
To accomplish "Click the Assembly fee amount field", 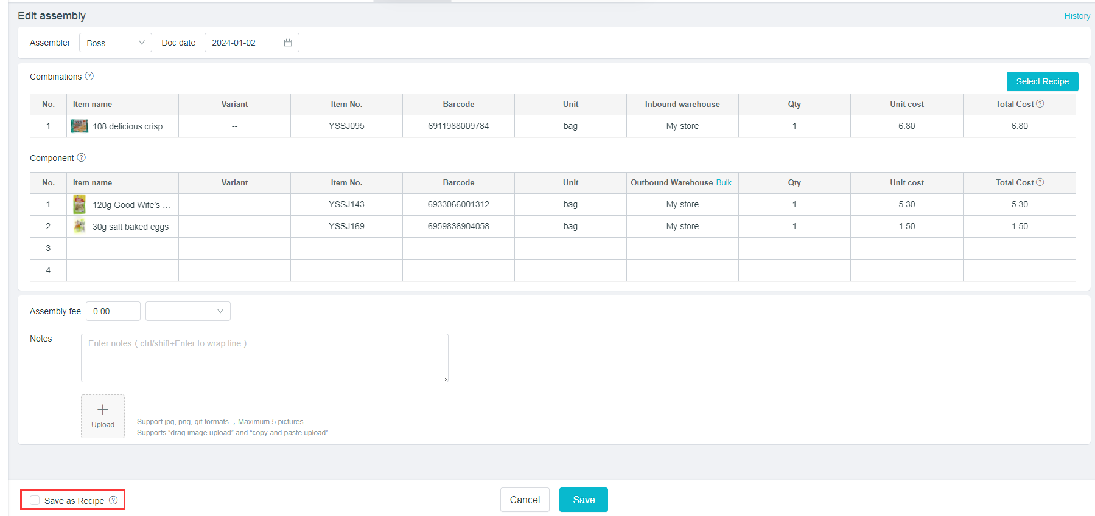I will 113,311.
